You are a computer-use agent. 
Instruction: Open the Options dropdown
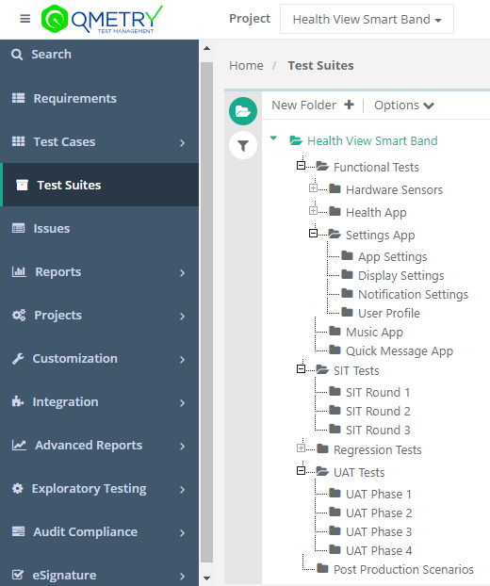[x=404, y=106]
